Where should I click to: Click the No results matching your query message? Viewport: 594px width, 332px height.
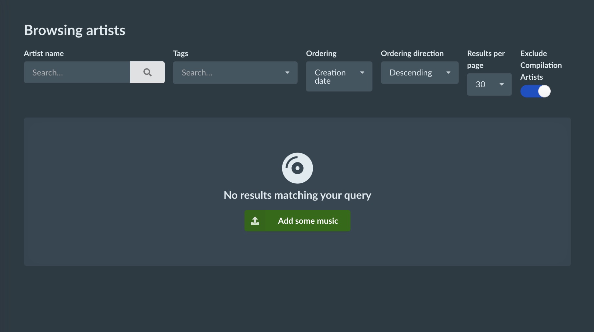[x=297, y=195]
